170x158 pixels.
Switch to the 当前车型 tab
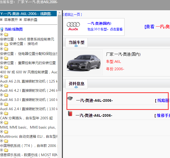point(76,43)
